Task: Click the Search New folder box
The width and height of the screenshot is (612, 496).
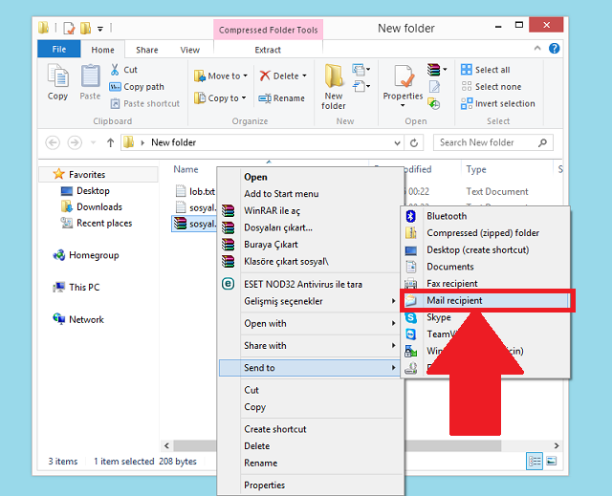Action: pyautogui.click(x=493, y=142)
